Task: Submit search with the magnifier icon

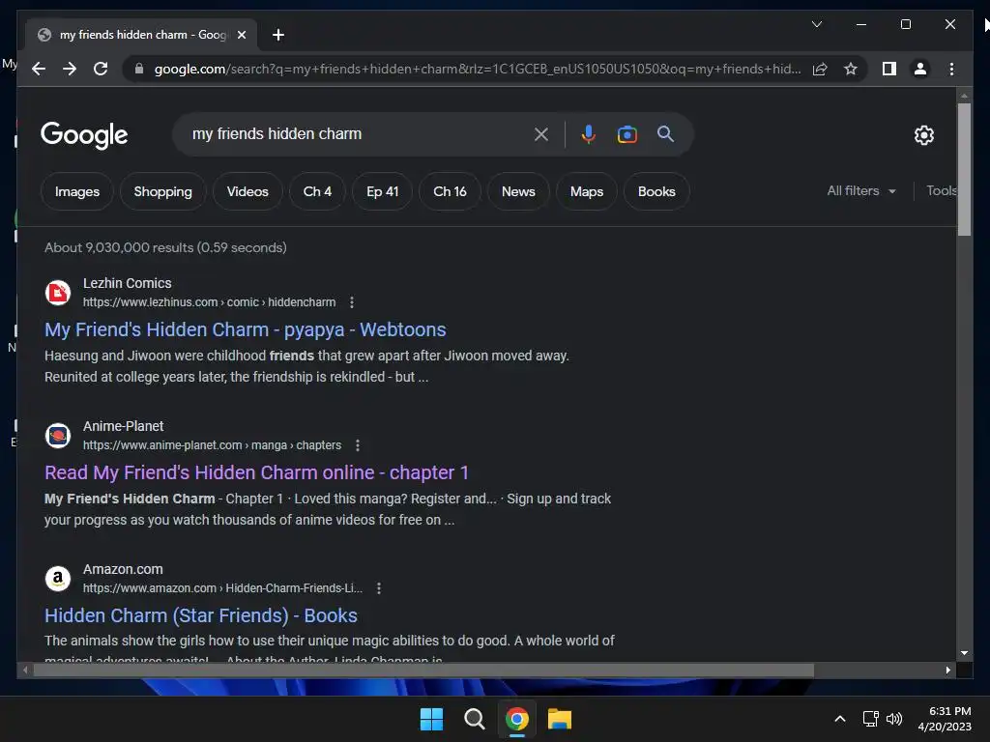Action: click(665, 133)
